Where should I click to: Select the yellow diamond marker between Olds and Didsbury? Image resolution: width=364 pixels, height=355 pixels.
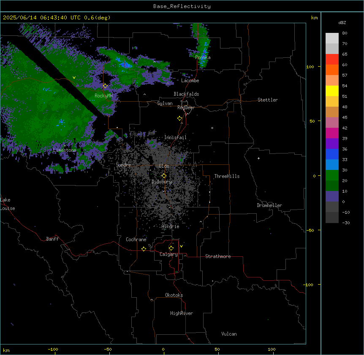[x=164, y=176]
